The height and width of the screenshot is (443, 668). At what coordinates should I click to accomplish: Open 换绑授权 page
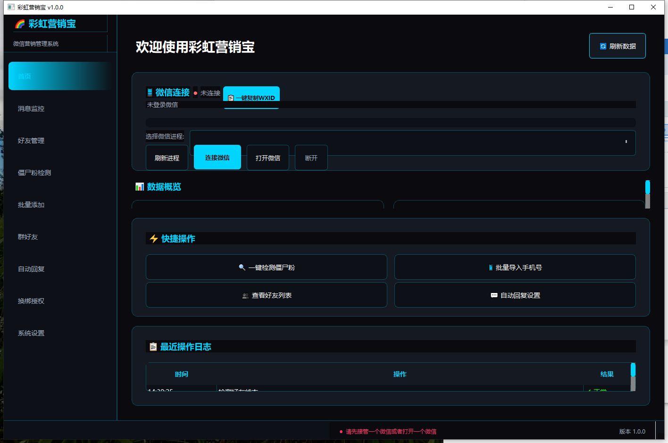coord(60,301)
